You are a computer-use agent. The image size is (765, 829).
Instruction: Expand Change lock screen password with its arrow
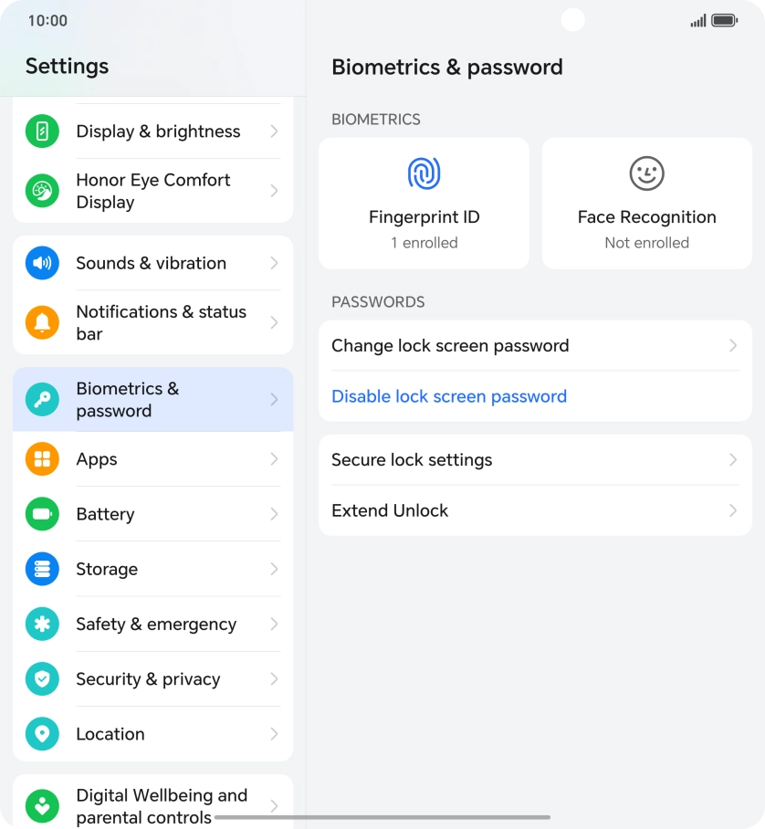point(733,345)
